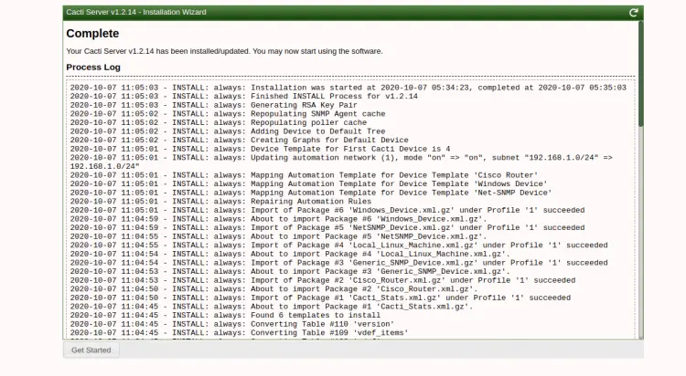Image resolution: width=686 pixels, height=376 pixels.
Task: Click the 'About to import Package #6' line
Action: pyautogui.click(x=278, y=219)
